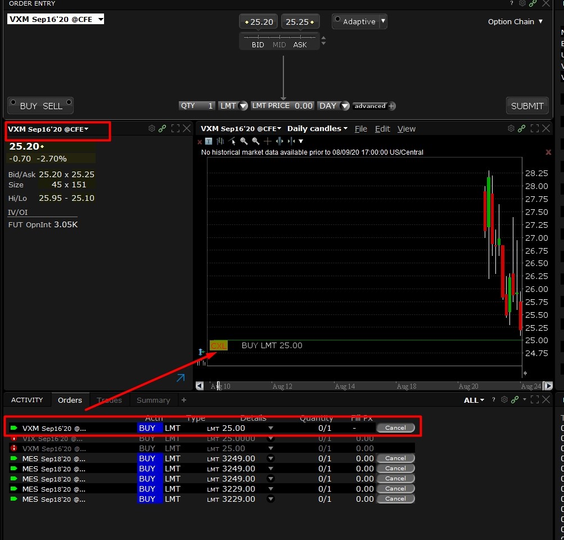
Task: Cancel the active VXM Sep16'20 order
Action: pos(395,427)
